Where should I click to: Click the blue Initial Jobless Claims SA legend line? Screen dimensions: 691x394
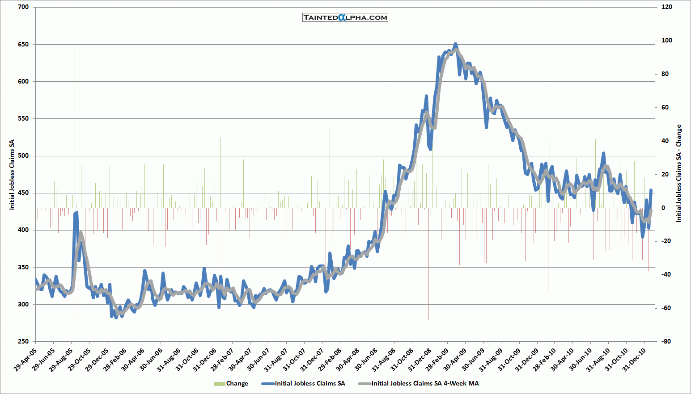coord(267,384)
